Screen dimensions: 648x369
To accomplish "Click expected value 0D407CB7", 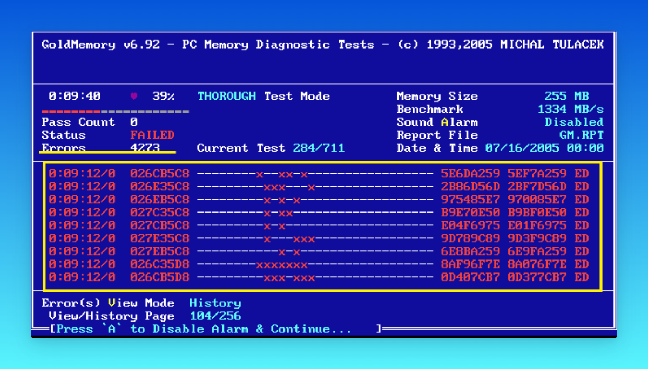I will click(470, 278).
